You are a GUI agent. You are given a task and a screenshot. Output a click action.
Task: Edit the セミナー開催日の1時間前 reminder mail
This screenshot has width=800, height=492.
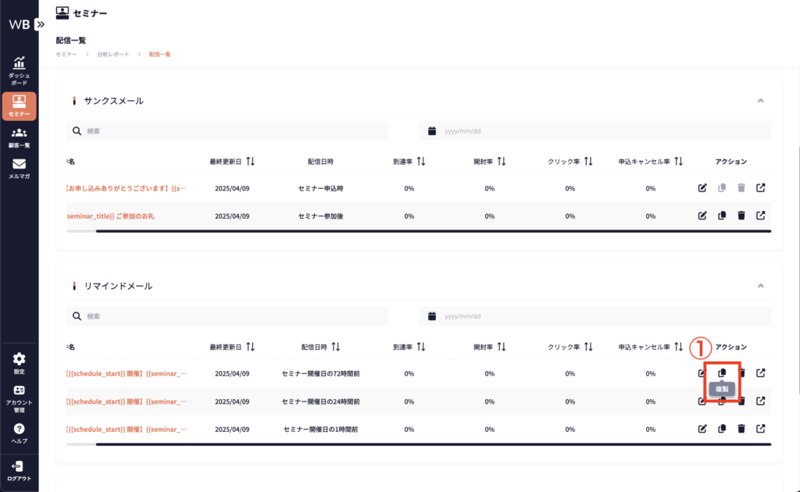702,429
